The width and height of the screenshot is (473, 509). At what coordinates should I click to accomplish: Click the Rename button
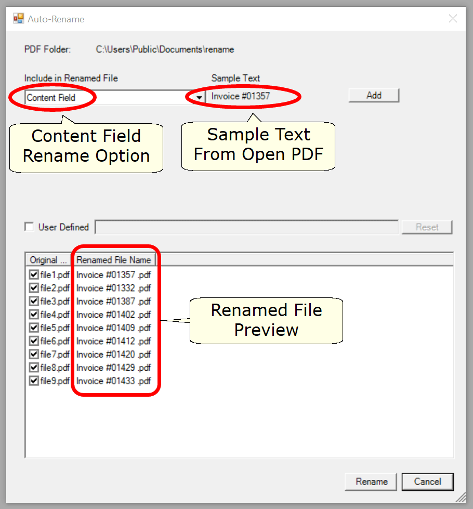click(370, 481)
